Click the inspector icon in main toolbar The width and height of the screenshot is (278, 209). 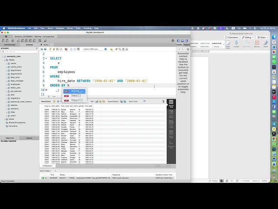13,40
